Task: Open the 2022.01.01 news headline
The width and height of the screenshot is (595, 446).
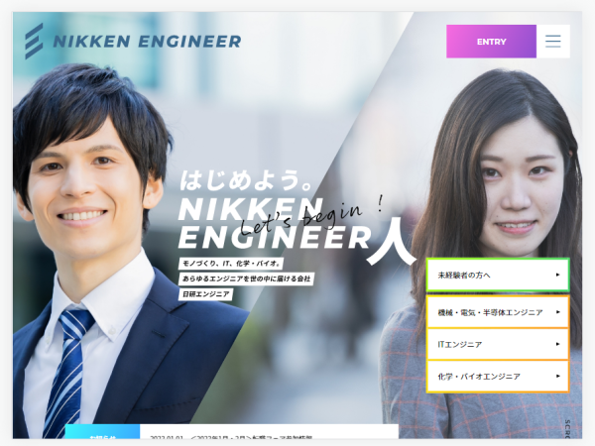Action: [x=231, y=437]
